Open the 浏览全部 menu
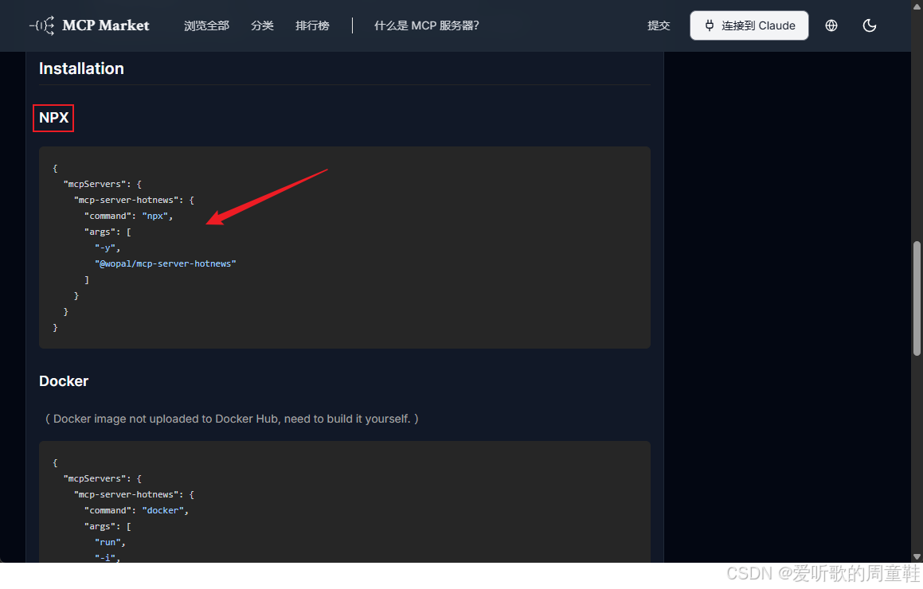923x589 pixels. click(206, 25)
